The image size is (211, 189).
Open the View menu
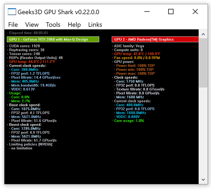(32, 25)
